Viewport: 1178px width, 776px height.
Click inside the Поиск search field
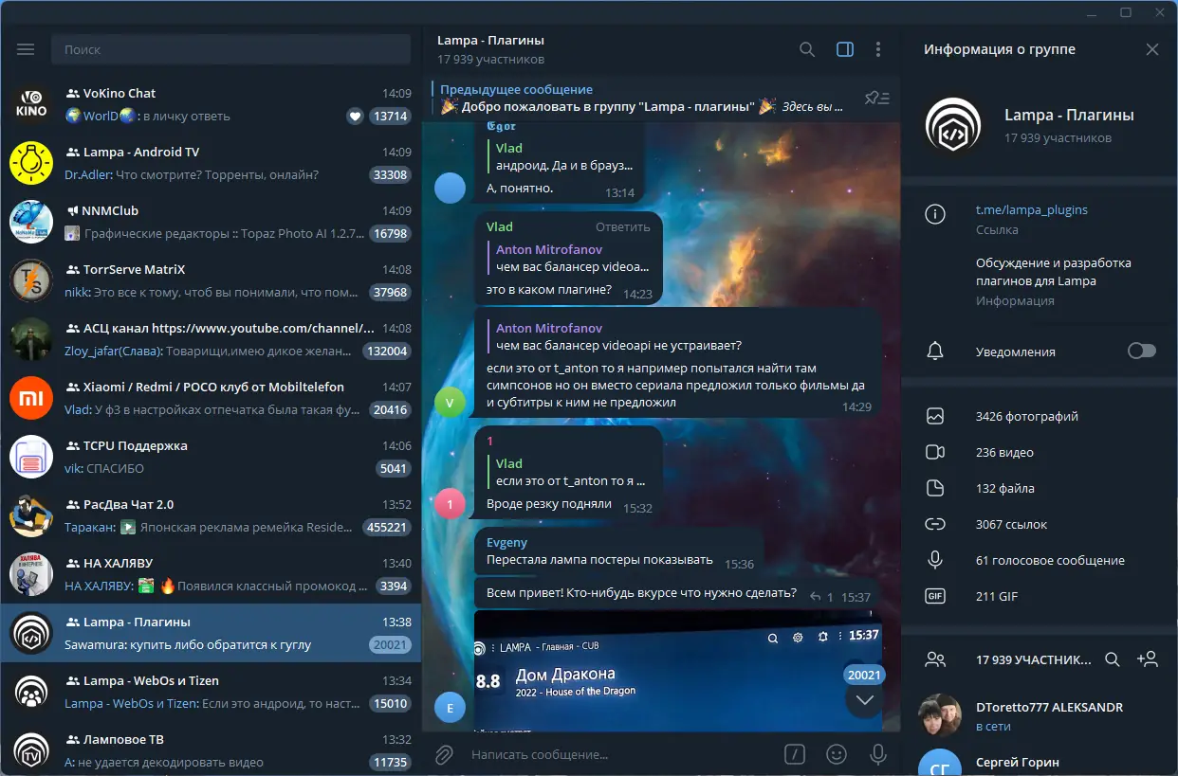click(x=230, y=49)
